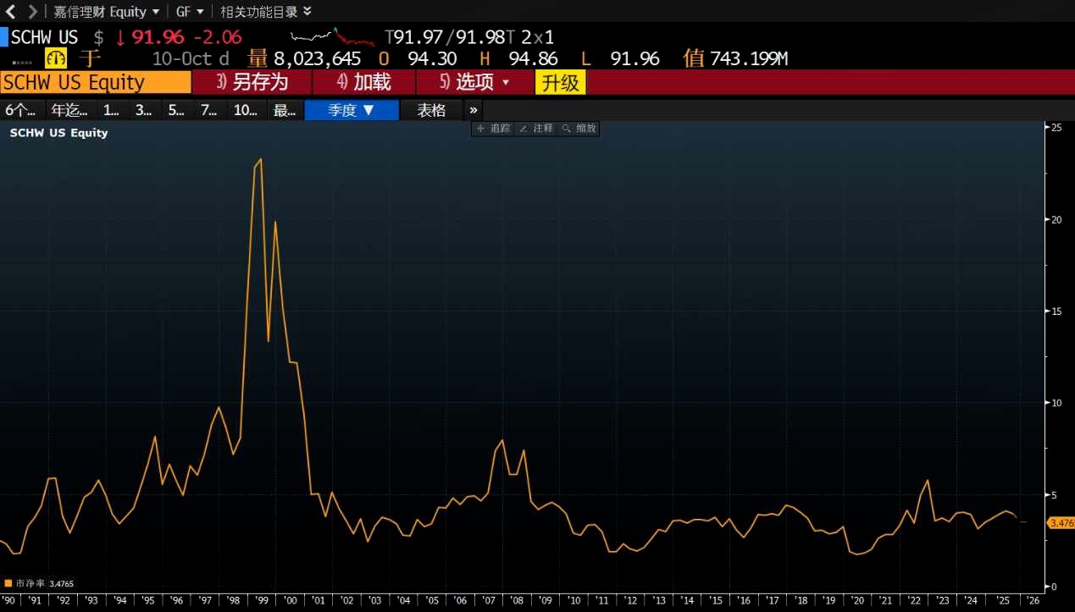Go forward with the right arrow
The width and height of the screenshot is (1075, 612).
tap(32, 12)
